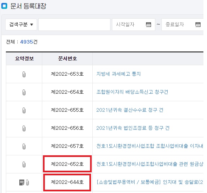Click paperclip icon in 제2022-654호 row
This screenshot has width=207, height=193.
pos(24,92)
